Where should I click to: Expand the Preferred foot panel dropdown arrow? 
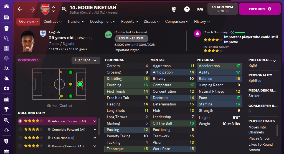pos(275,60)
